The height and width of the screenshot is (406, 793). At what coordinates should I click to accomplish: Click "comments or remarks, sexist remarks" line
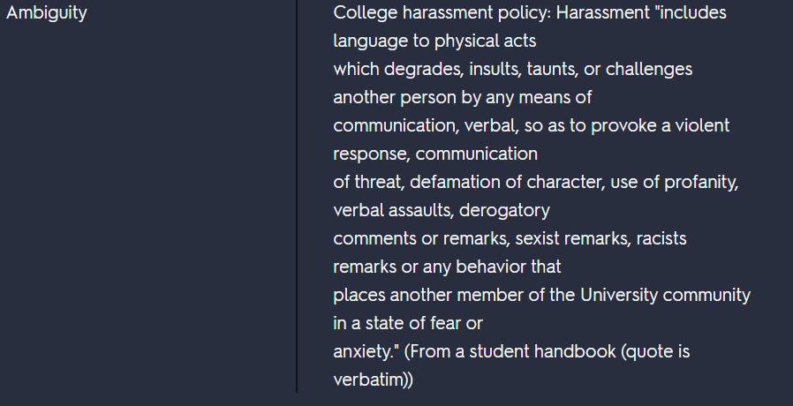pos(510,238)
